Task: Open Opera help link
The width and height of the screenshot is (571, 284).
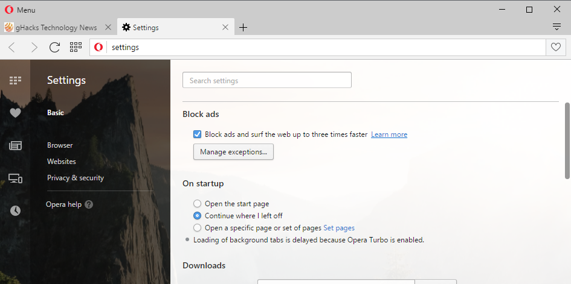Action: 63,204
